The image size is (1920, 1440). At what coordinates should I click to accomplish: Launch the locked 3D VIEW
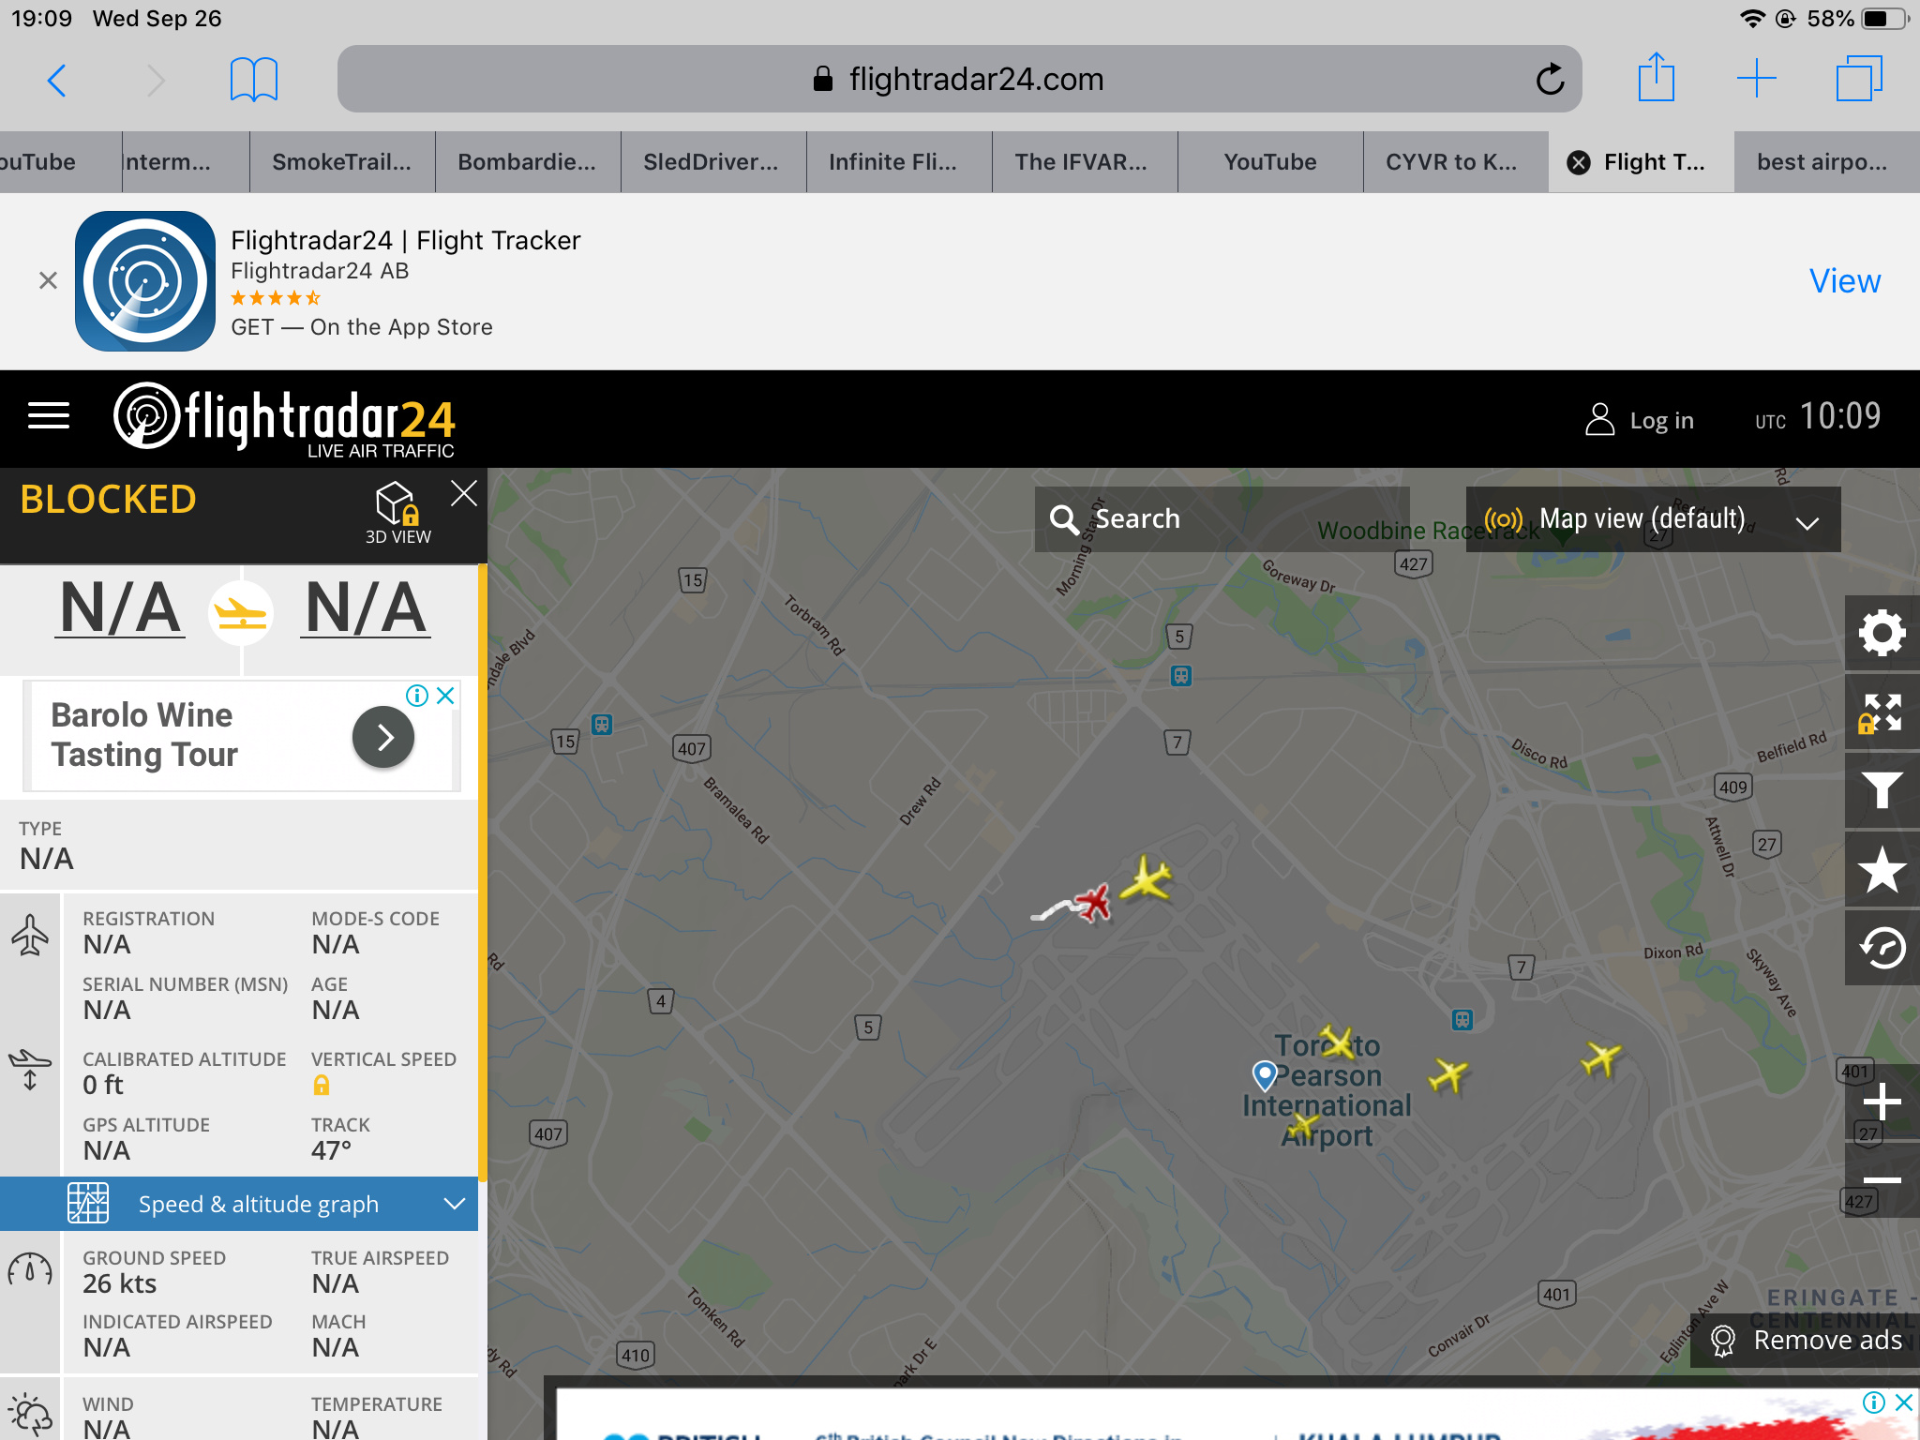397,513
